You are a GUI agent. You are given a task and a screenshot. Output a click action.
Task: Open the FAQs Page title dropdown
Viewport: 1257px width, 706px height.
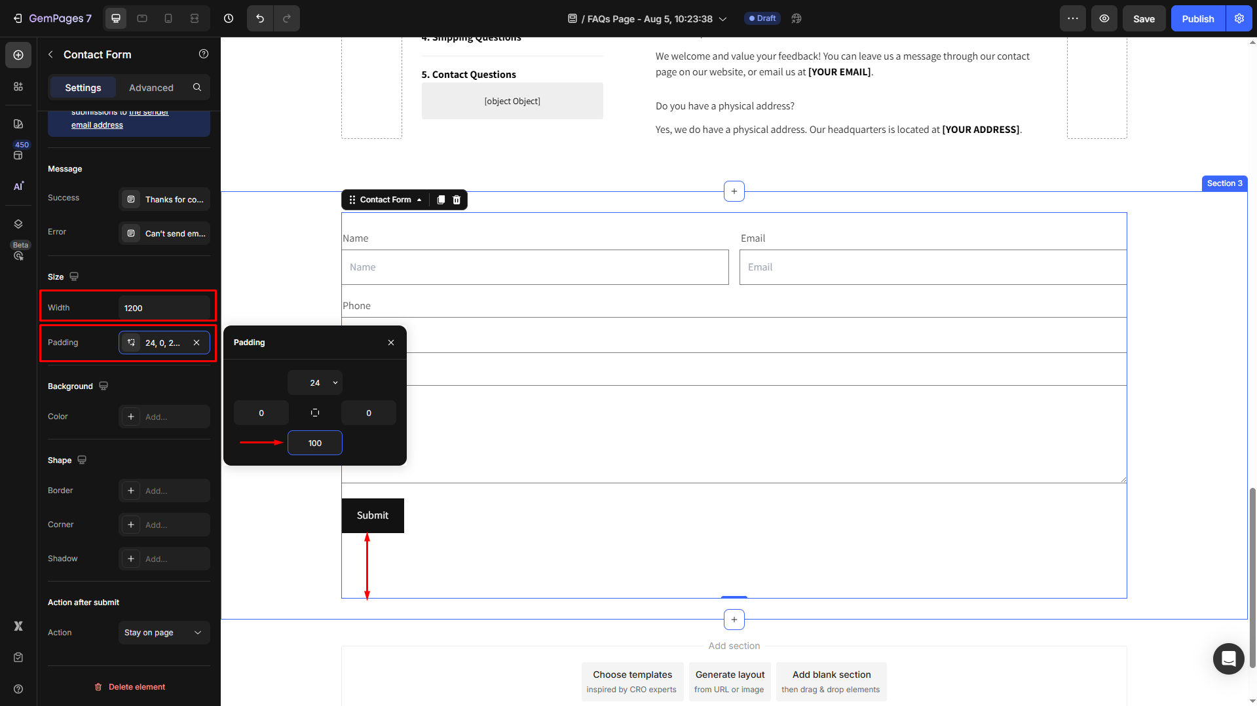pyautogui.click(x=723, y=19)
